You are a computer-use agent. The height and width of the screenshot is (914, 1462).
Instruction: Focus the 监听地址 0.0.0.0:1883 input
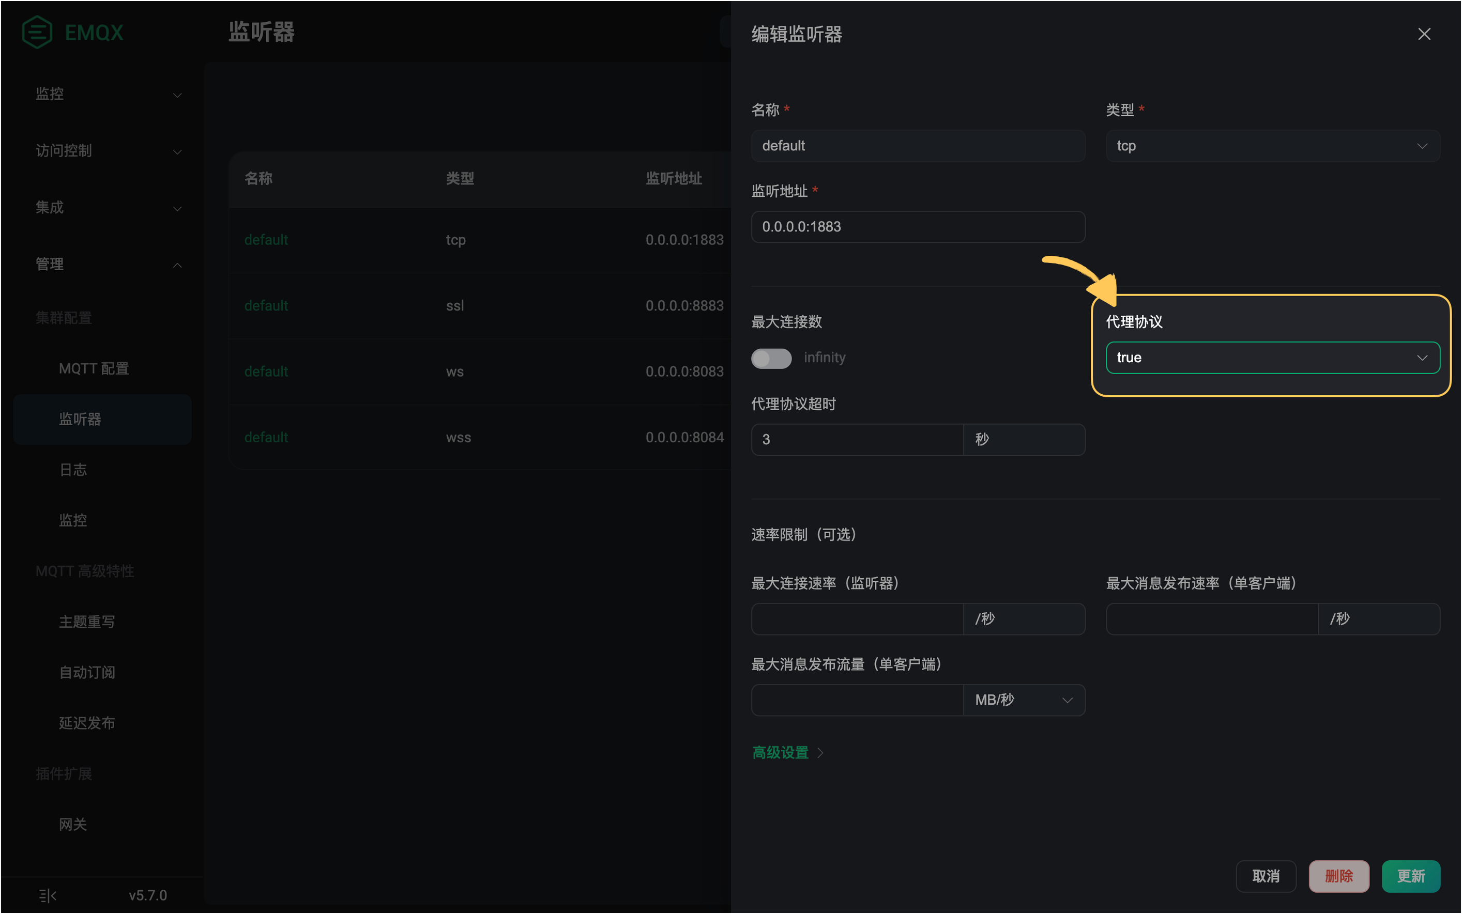(x=918, y=227)
